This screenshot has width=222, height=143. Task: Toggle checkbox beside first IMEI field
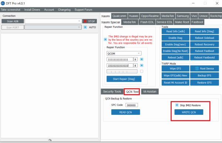point(142,59)
